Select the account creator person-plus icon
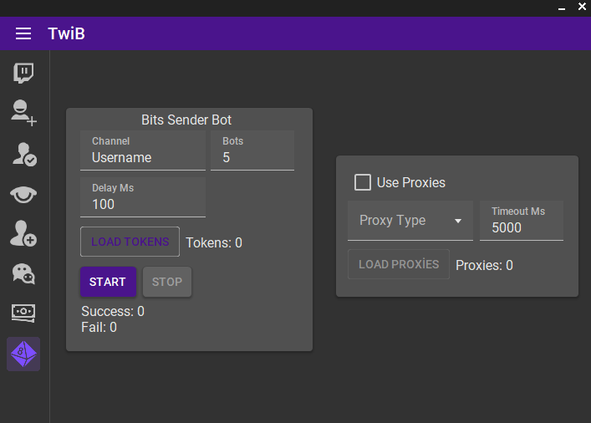 click(x=23, y=113)
